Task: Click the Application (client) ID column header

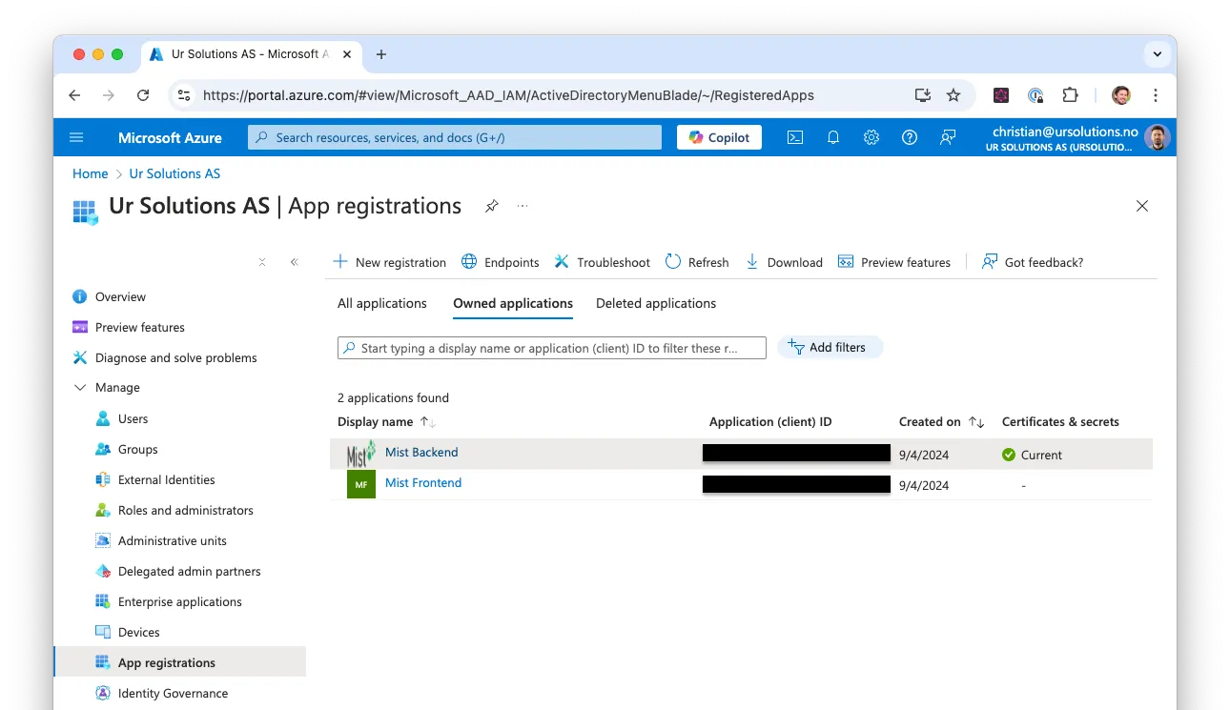Action: click(x=770, y=421)
